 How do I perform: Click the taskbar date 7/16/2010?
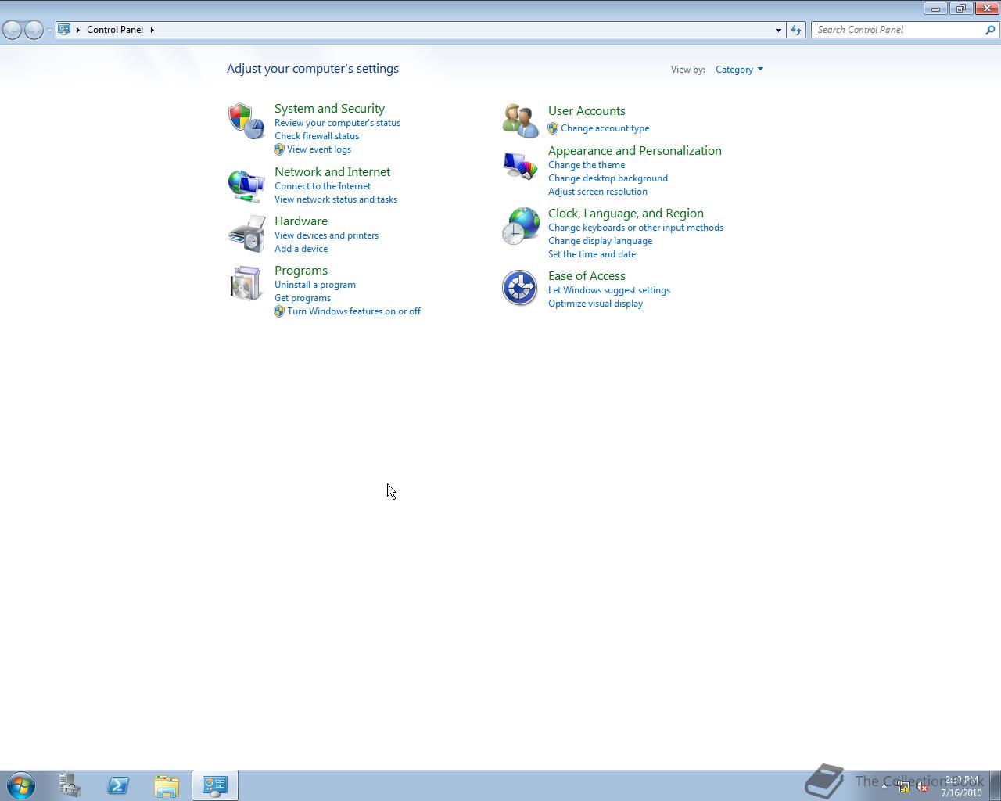point(961,793)
